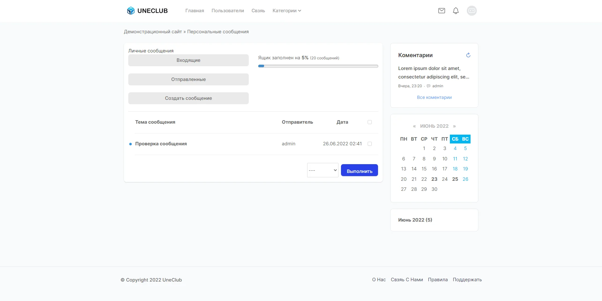Open Lorem ipsum comment text
602x301 pixels.
click(x=434, y=73)
